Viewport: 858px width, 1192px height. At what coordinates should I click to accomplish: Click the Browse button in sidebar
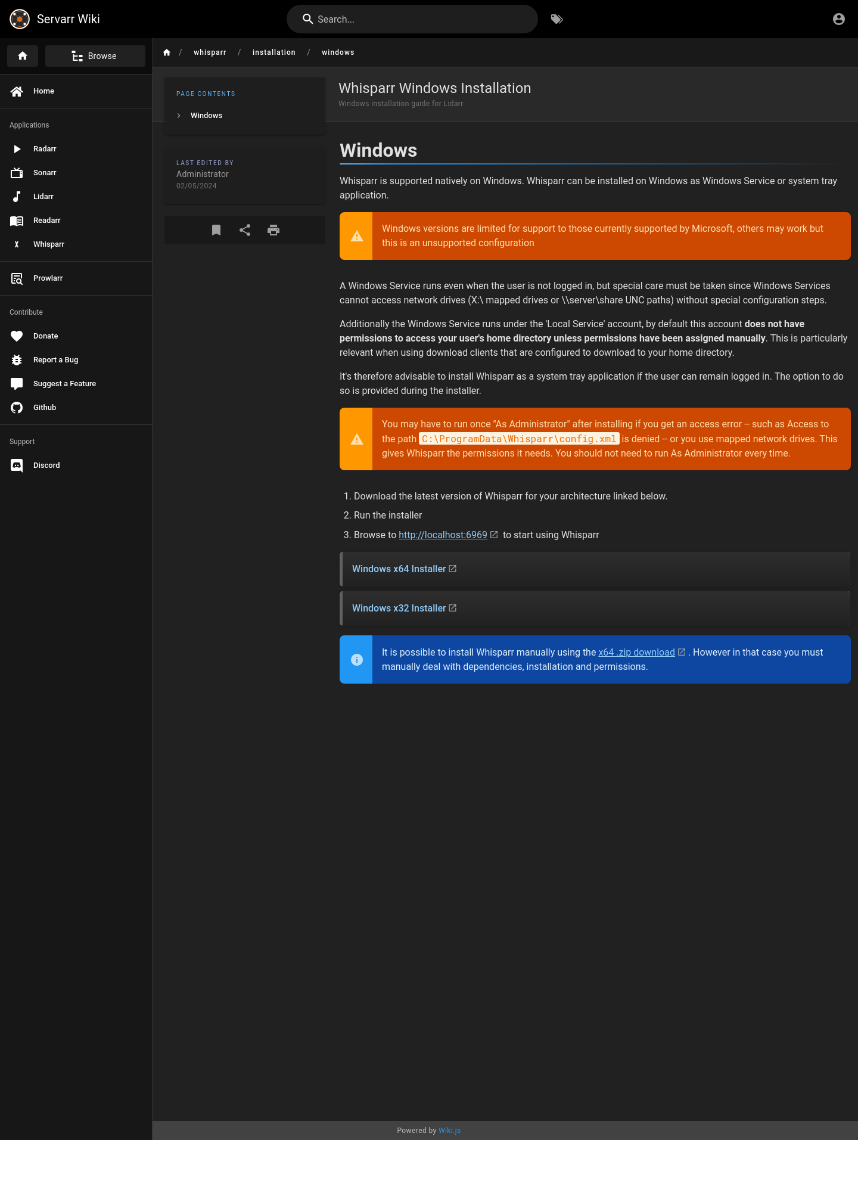tap(95, 56)
